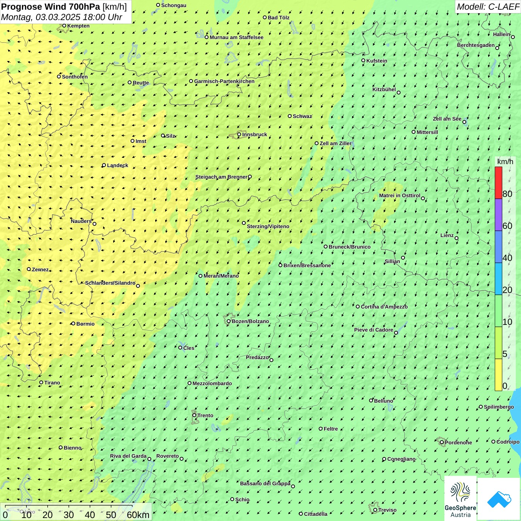521x521 pixels.
Task: Click the green 10 km/h legend color
Action: 498,311
